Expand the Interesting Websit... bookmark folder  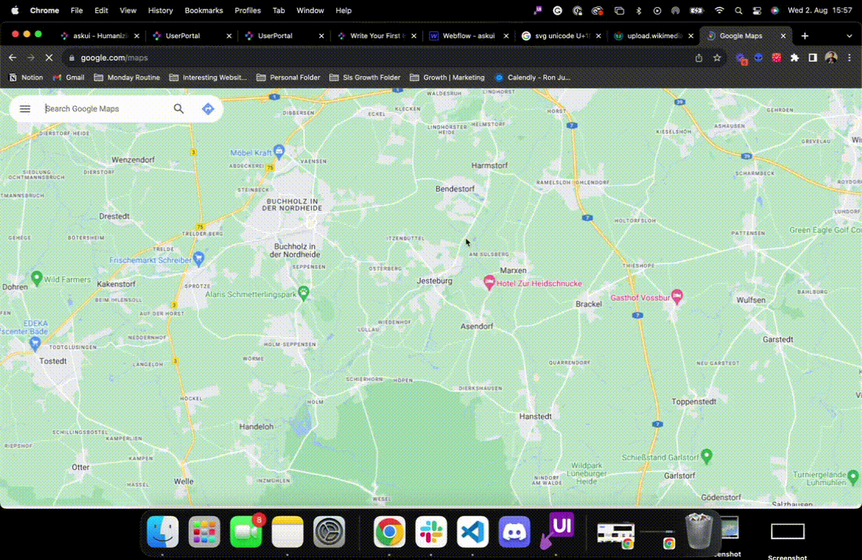(208, 78)
